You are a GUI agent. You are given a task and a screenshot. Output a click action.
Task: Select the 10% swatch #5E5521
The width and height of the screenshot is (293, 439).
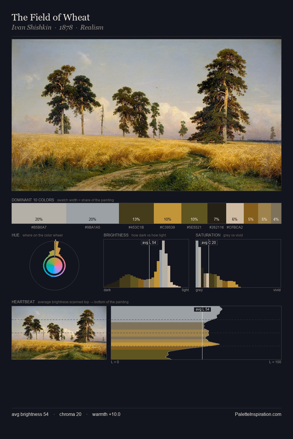194,213
